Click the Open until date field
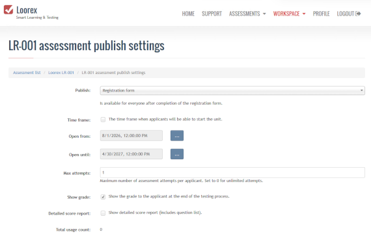 point(131,154)
